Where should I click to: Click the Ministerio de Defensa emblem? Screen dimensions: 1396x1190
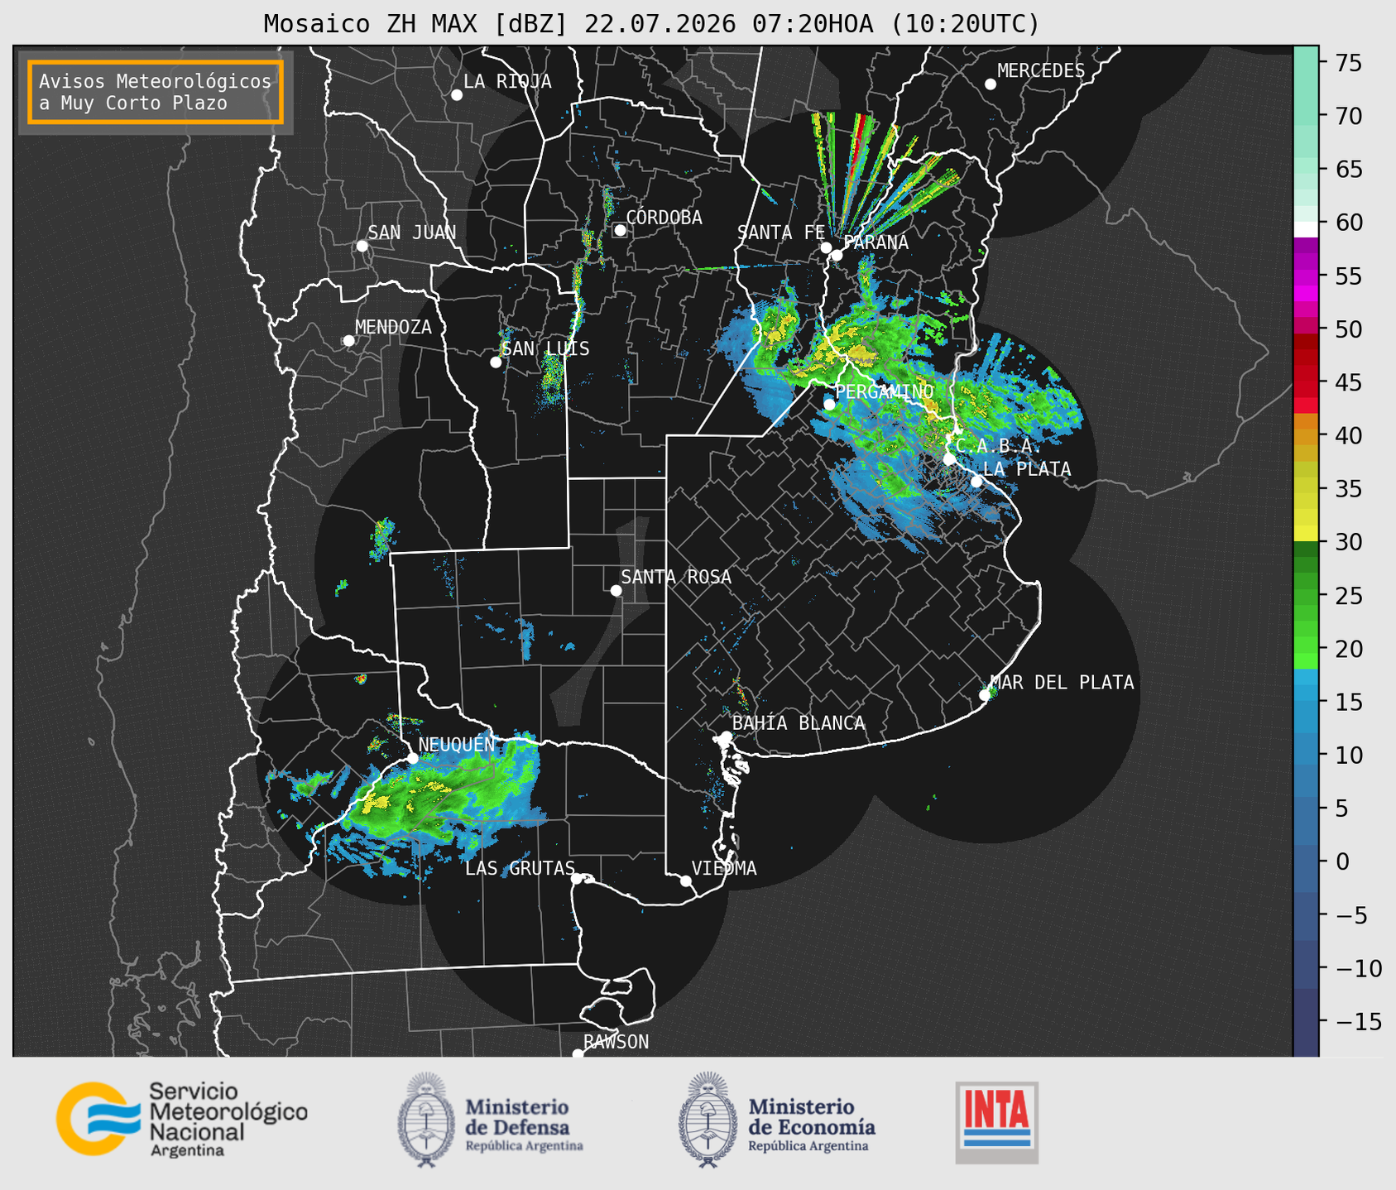click(x=426, y=1120)
